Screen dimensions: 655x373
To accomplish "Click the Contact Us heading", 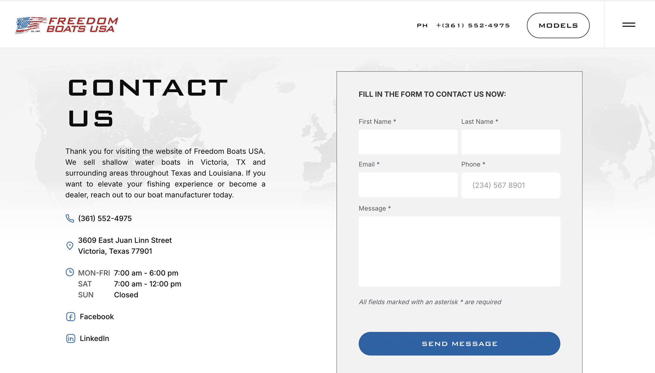I will pyautogui.click(x=148, y=103).
